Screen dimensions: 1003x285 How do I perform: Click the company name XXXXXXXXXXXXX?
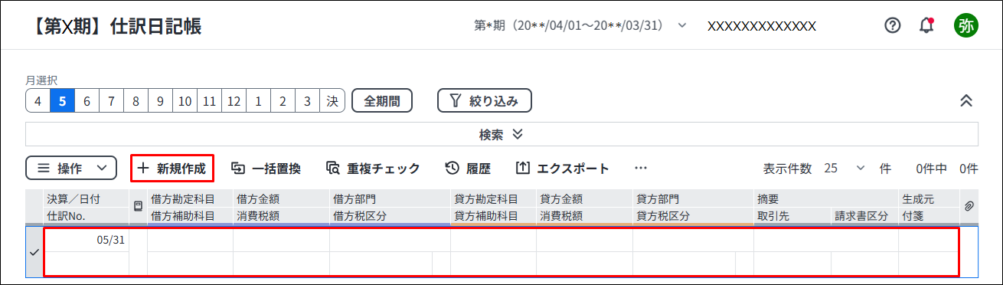pos(761,25)
